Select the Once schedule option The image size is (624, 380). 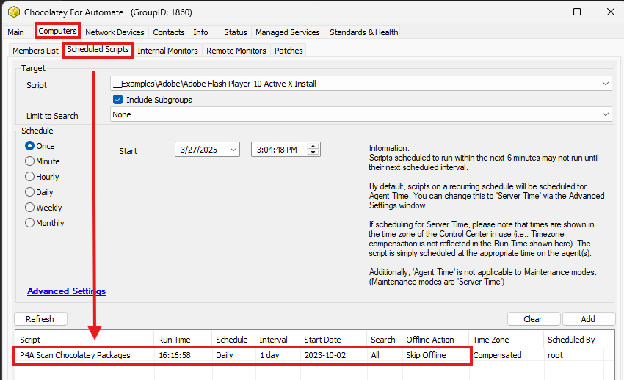[x=30, y=146]
